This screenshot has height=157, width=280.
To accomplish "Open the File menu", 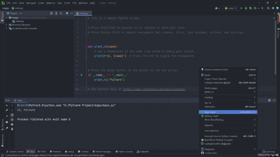I will (x=8, y=3).
